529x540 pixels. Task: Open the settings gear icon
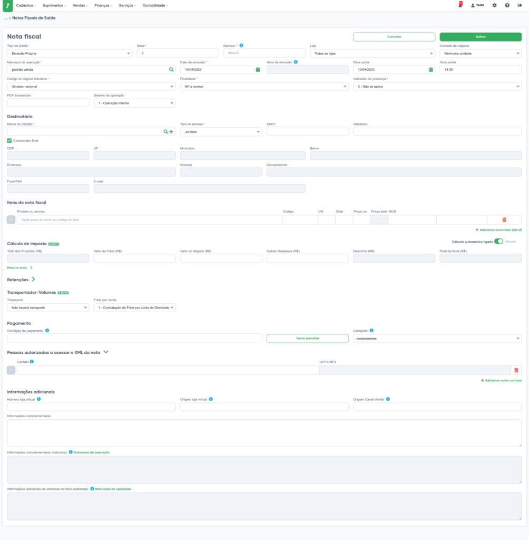494,5
